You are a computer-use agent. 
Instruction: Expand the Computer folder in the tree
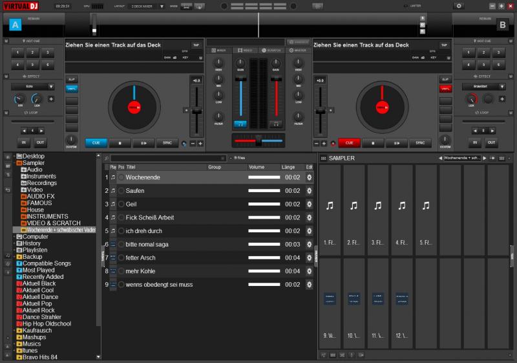point(14,237)
